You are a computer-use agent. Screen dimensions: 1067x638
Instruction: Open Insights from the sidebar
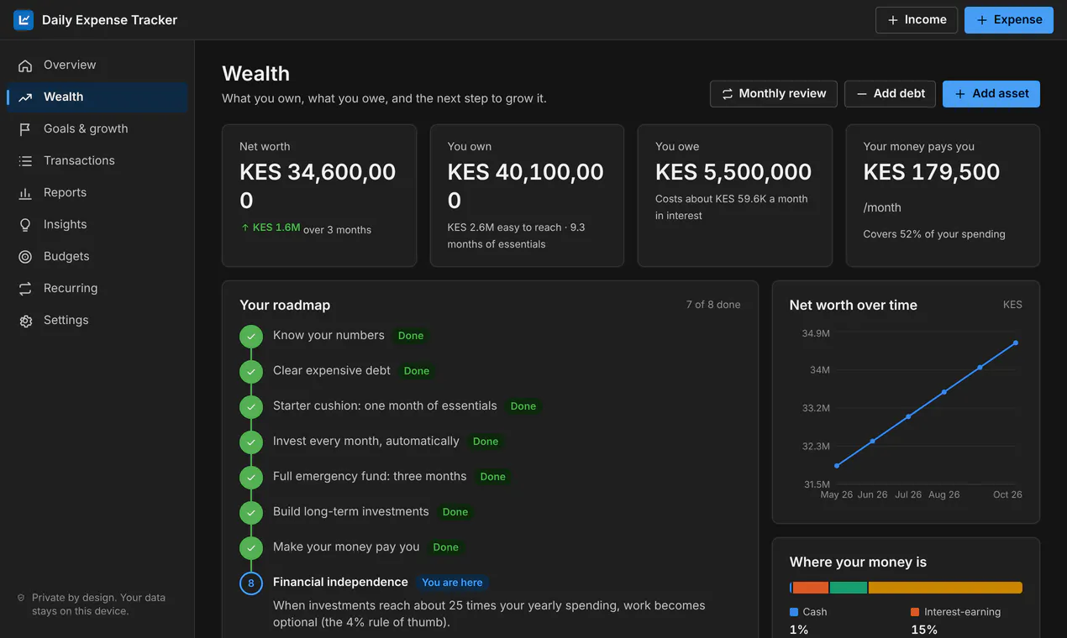97,224
